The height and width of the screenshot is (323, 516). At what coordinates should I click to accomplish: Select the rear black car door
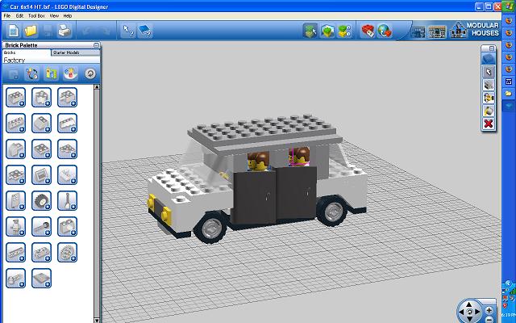(x=296, y=194)
